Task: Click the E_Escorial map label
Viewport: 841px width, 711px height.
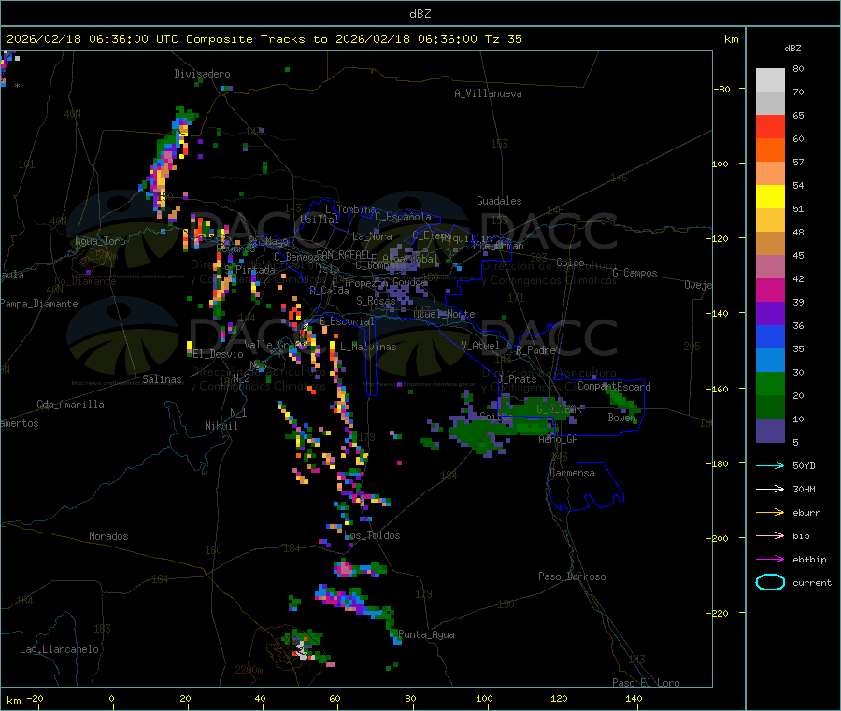Action: pyautogui.click(x=347, y=321)
